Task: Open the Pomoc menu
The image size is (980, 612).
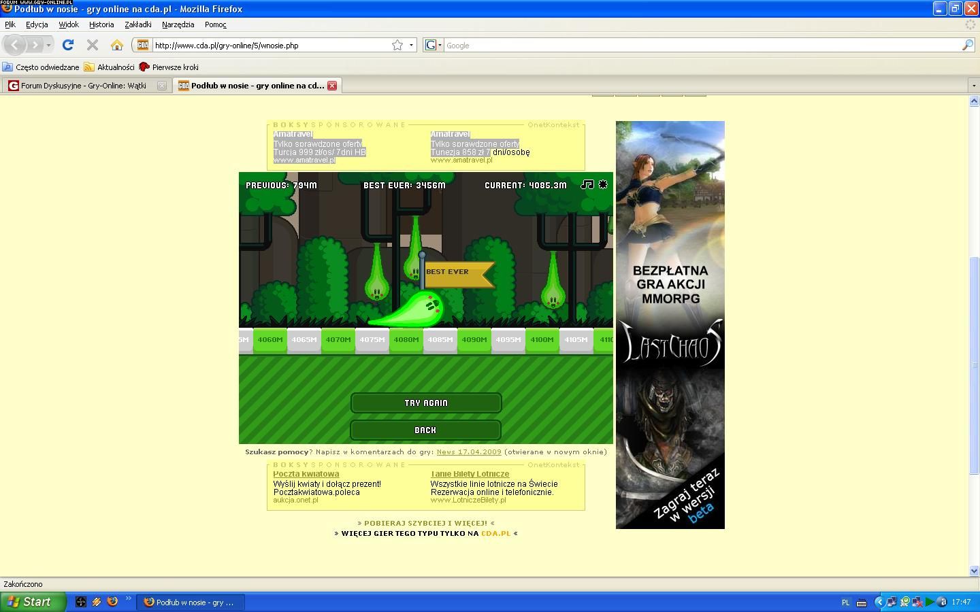Action: point(215,24)
